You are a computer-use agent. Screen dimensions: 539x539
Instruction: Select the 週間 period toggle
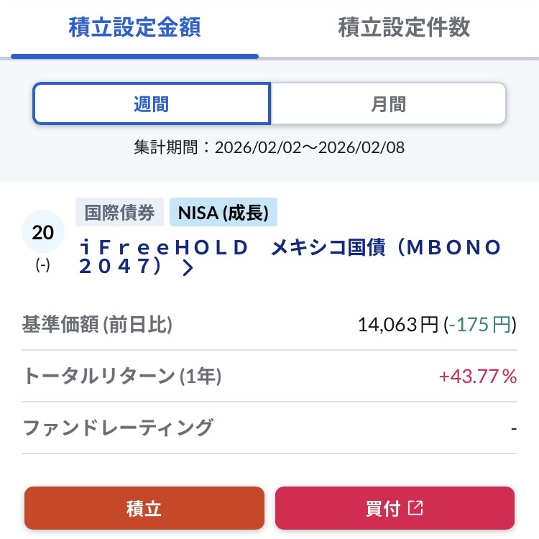point(152,104)
